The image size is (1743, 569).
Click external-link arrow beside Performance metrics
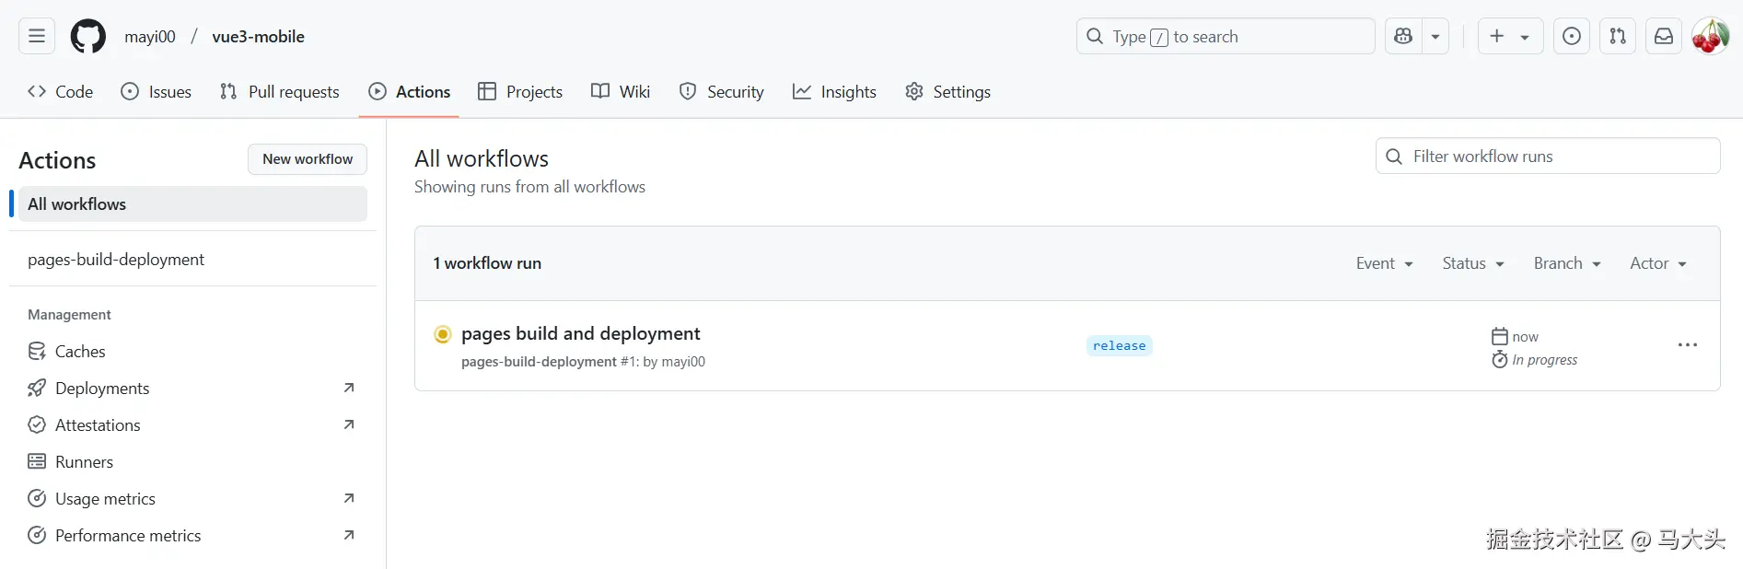349,535
